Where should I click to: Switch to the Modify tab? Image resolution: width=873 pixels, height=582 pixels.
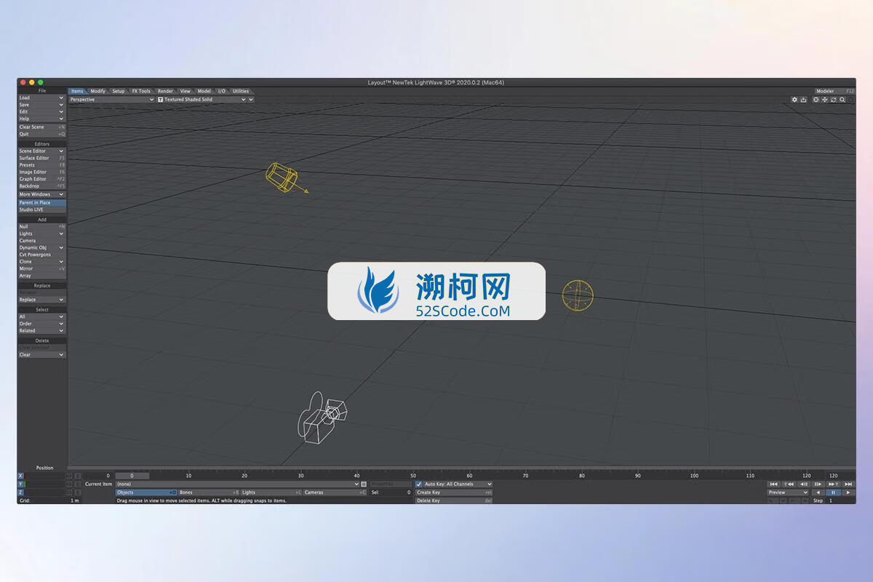97,91
